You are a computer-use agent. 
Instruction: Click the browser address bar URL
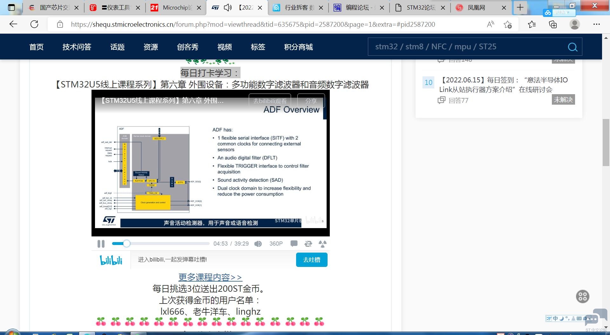(253, 24)
